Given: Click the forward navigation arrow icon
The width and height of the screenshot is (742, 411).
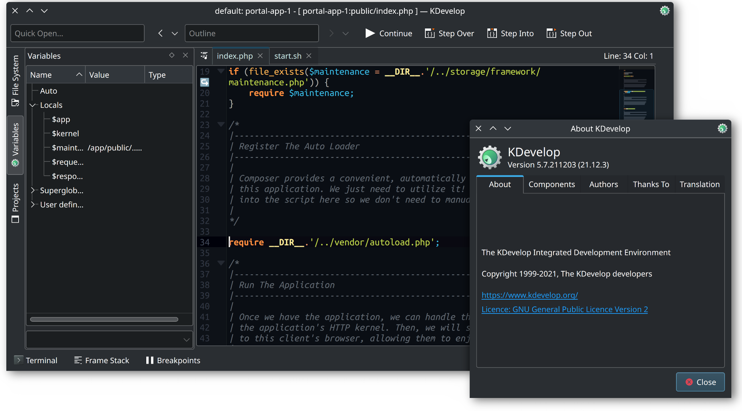Looking at the screenshot, I should coord(331,34).
